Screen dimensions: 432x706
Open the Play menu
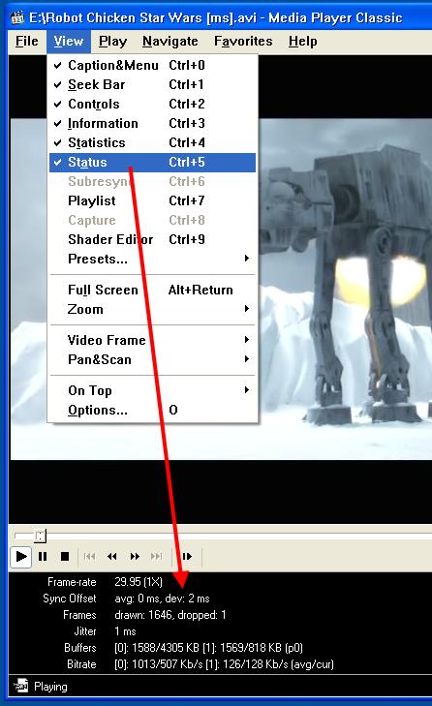pos(112,42)
